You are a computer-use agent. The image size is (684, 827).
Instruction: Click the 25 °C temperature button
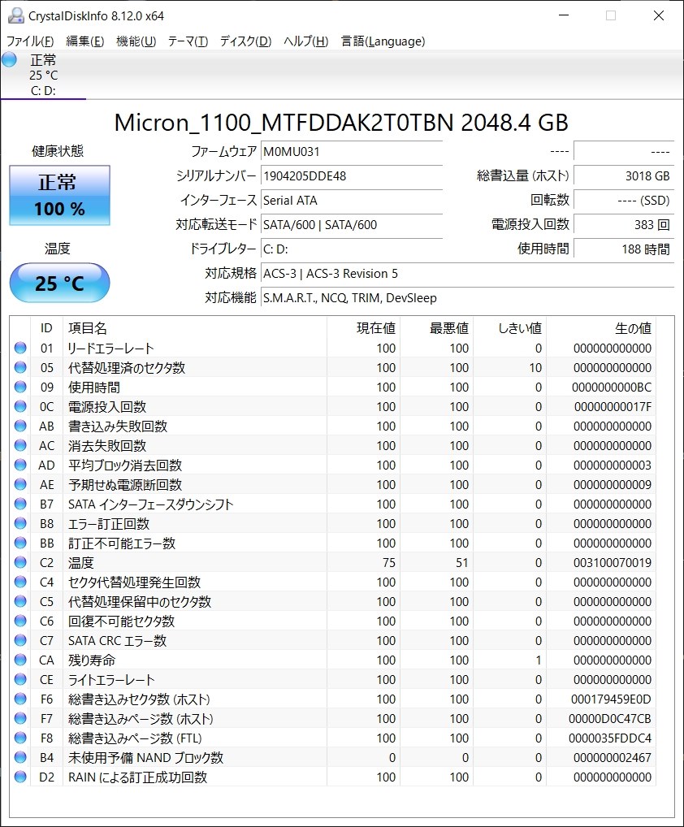[59, 284]
